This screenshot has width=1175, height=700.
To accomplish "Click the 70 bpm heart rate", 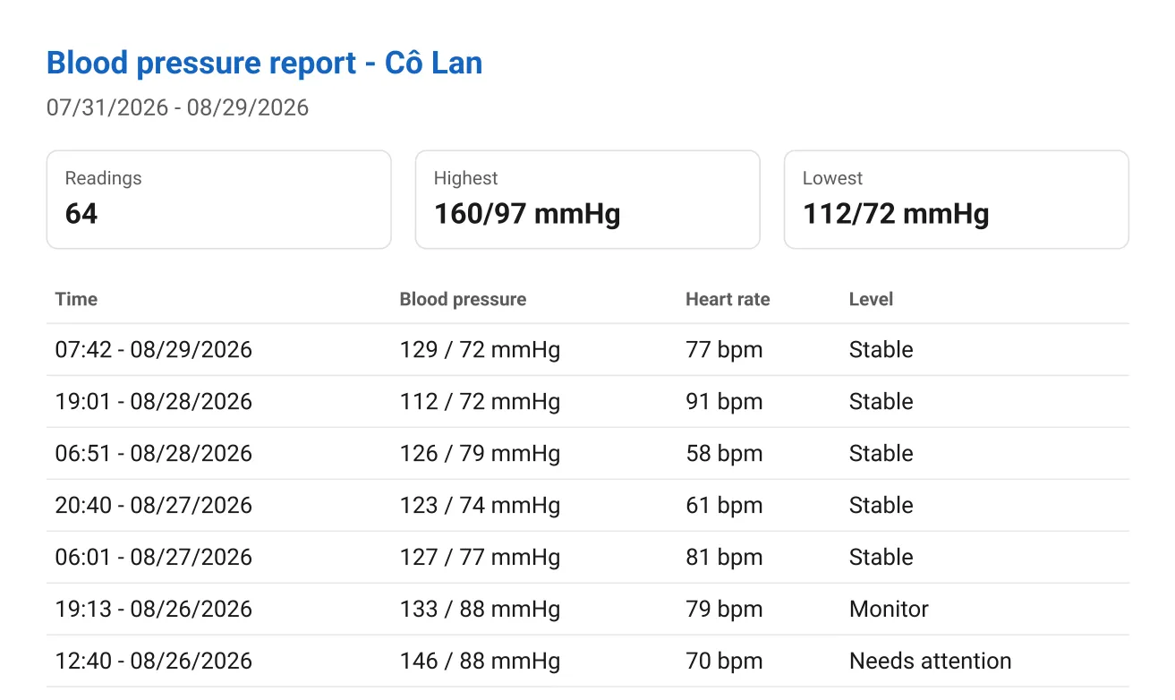I will pos(724,662).
